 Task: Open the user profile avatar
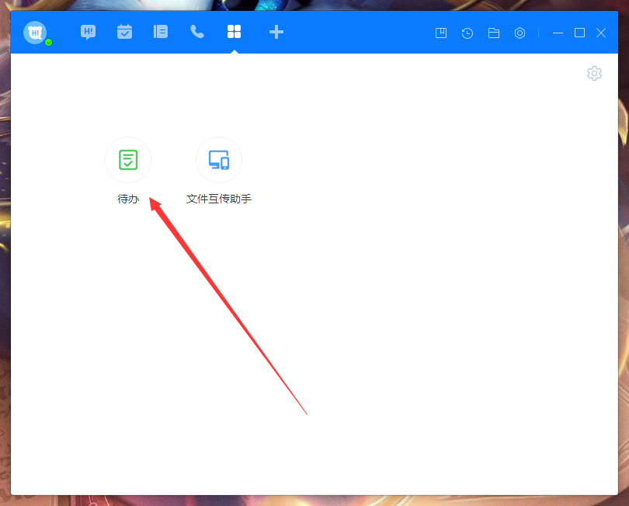tap(34, 33)
